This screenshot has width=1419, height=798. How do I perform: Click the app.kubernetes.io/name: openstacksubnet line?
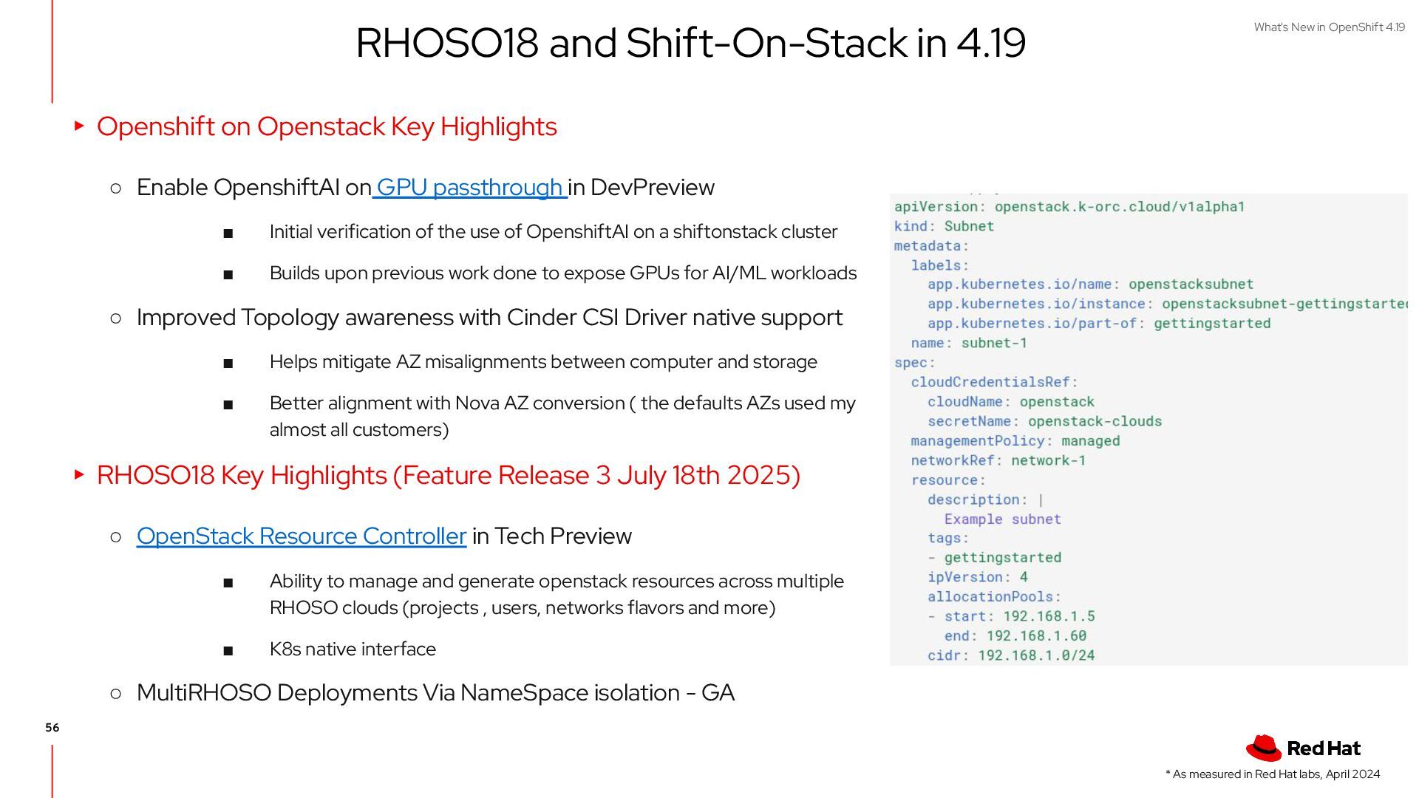(x=1091, y=284)
